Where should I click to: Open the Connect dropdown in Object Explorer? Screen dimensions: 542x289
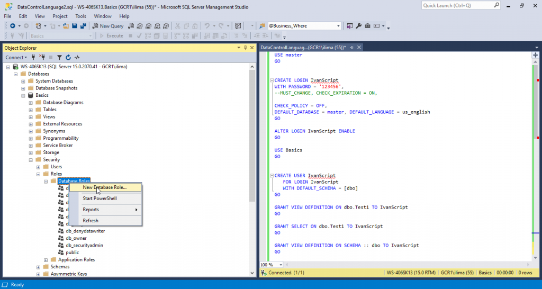[x=16, y=57]
